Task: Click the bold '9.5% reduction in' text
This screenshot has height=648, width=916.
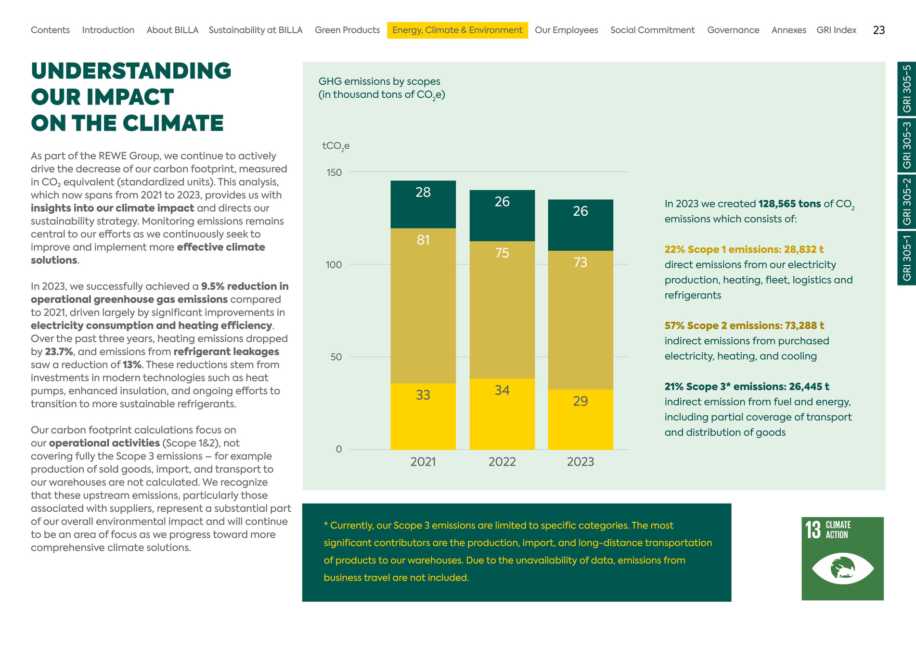Action: (x=245, y=286)
